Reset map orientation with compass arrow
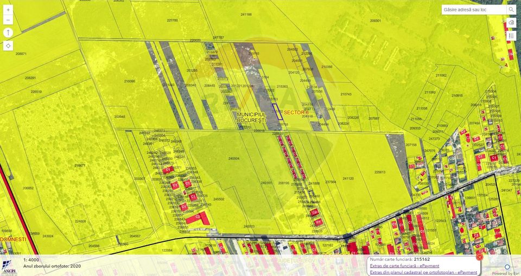This screenshot has width=521, height=276. point(8,33)
